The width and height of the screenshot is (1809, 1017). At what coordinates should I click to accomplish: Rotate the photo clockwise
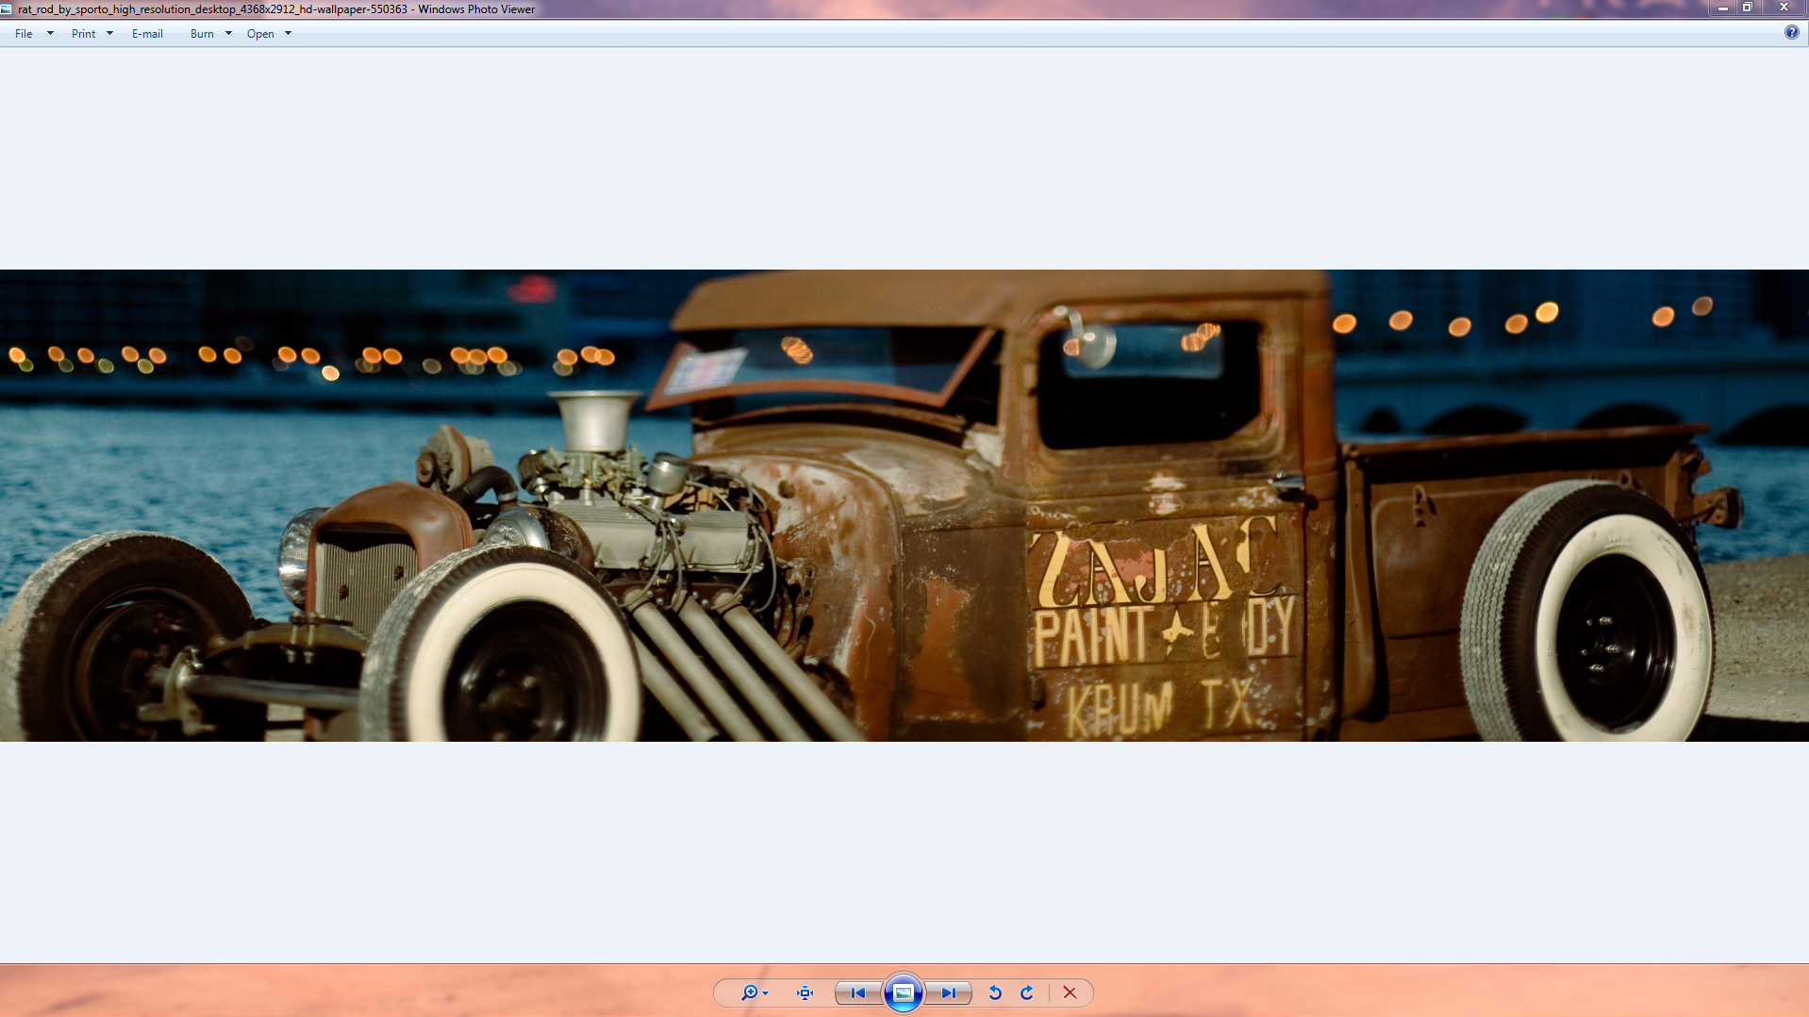(1027, 992)
